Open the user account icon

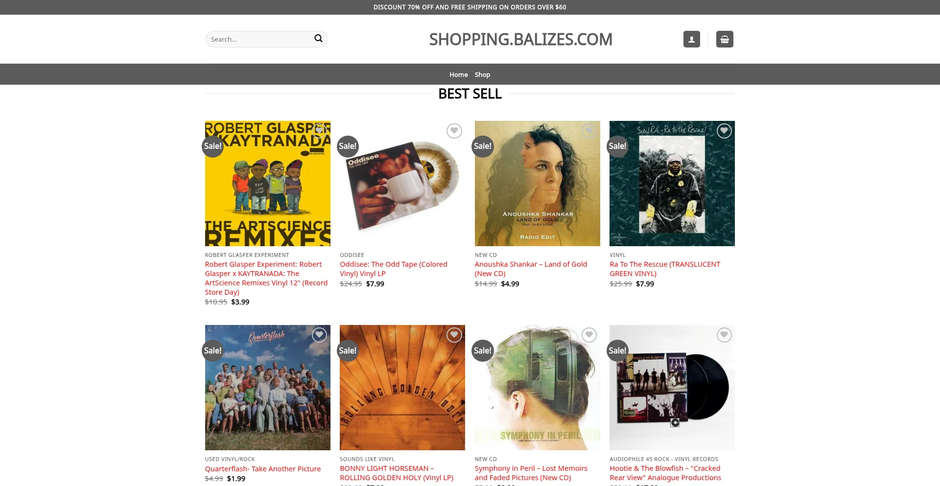(x=691, y=39)
